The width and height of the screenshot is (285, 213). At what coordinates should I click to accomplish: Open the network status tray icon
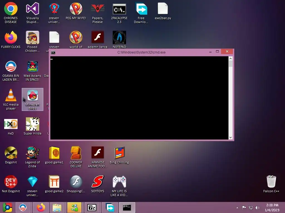pos(251,207)
